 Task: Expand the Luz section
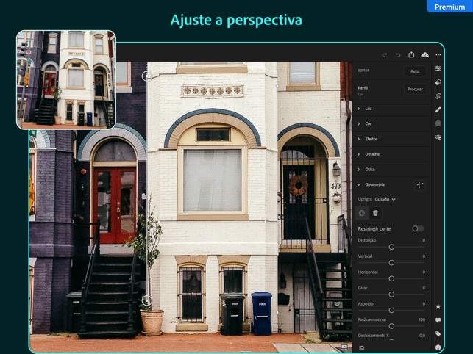[369, 108]
